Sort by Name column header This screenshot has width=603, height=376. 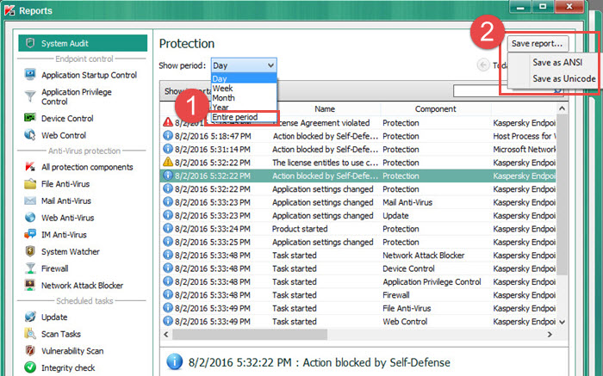pos(325,109)
